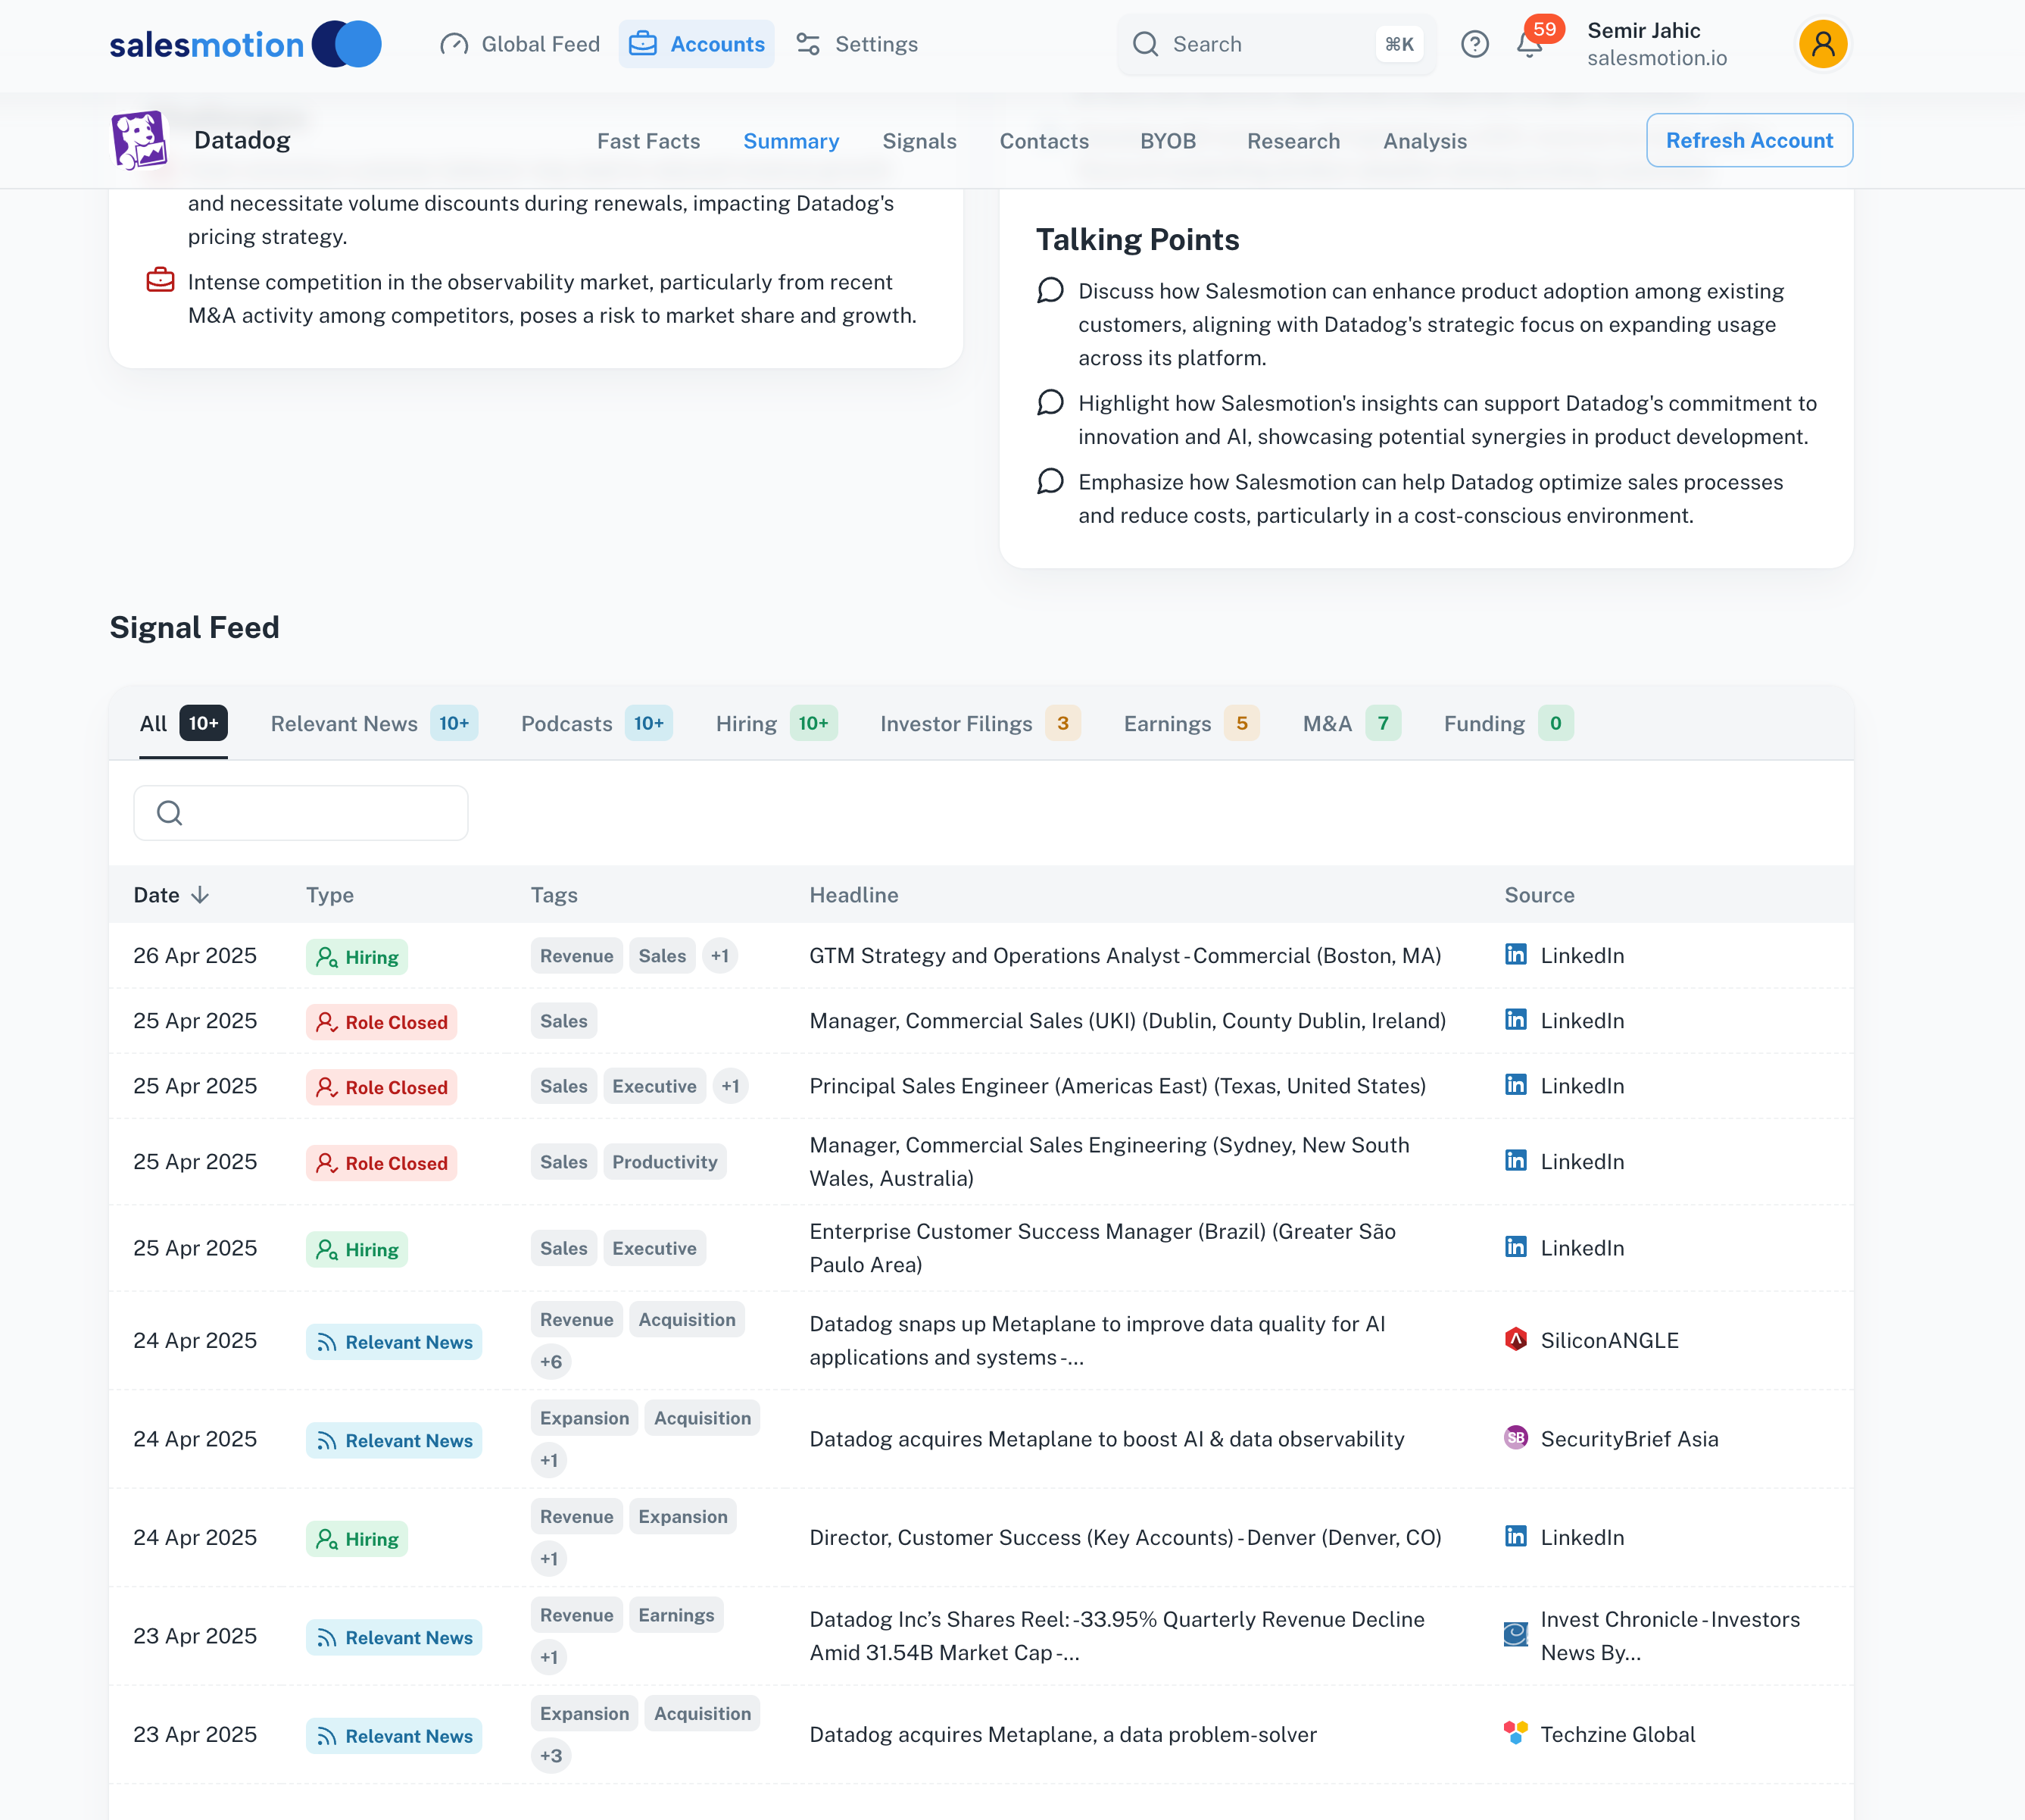Open Datadog acquires Metaplane data problem-solver headline
This screenshot has width=2025, height=1820.
[1062, 1734]
